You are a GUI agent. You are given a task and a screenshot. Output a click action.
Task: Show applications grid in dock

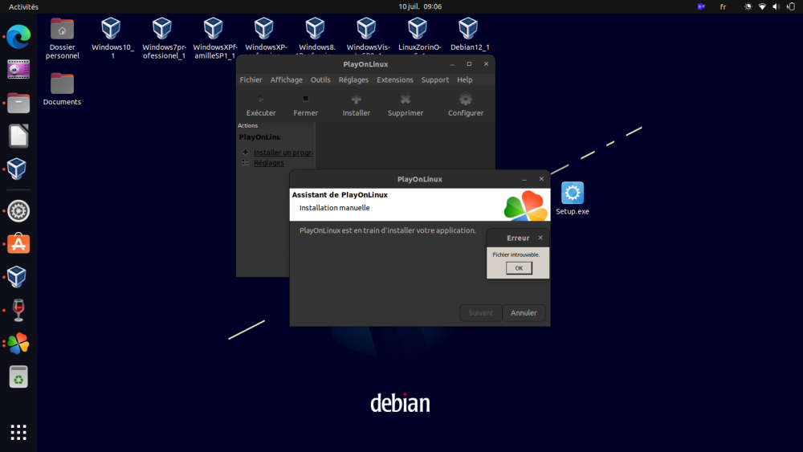[x=18, y=433]
